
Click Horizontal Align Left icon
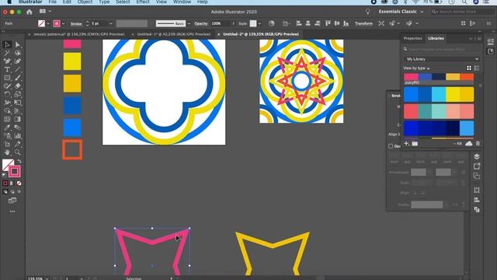(x=298, y=23)
